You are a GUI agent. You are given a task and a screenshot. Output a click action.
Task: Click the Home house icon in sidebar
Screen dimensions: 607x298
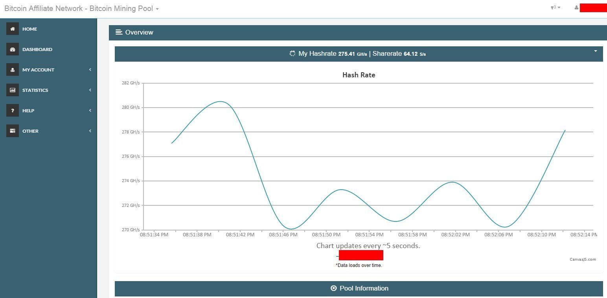click(13, 29)
